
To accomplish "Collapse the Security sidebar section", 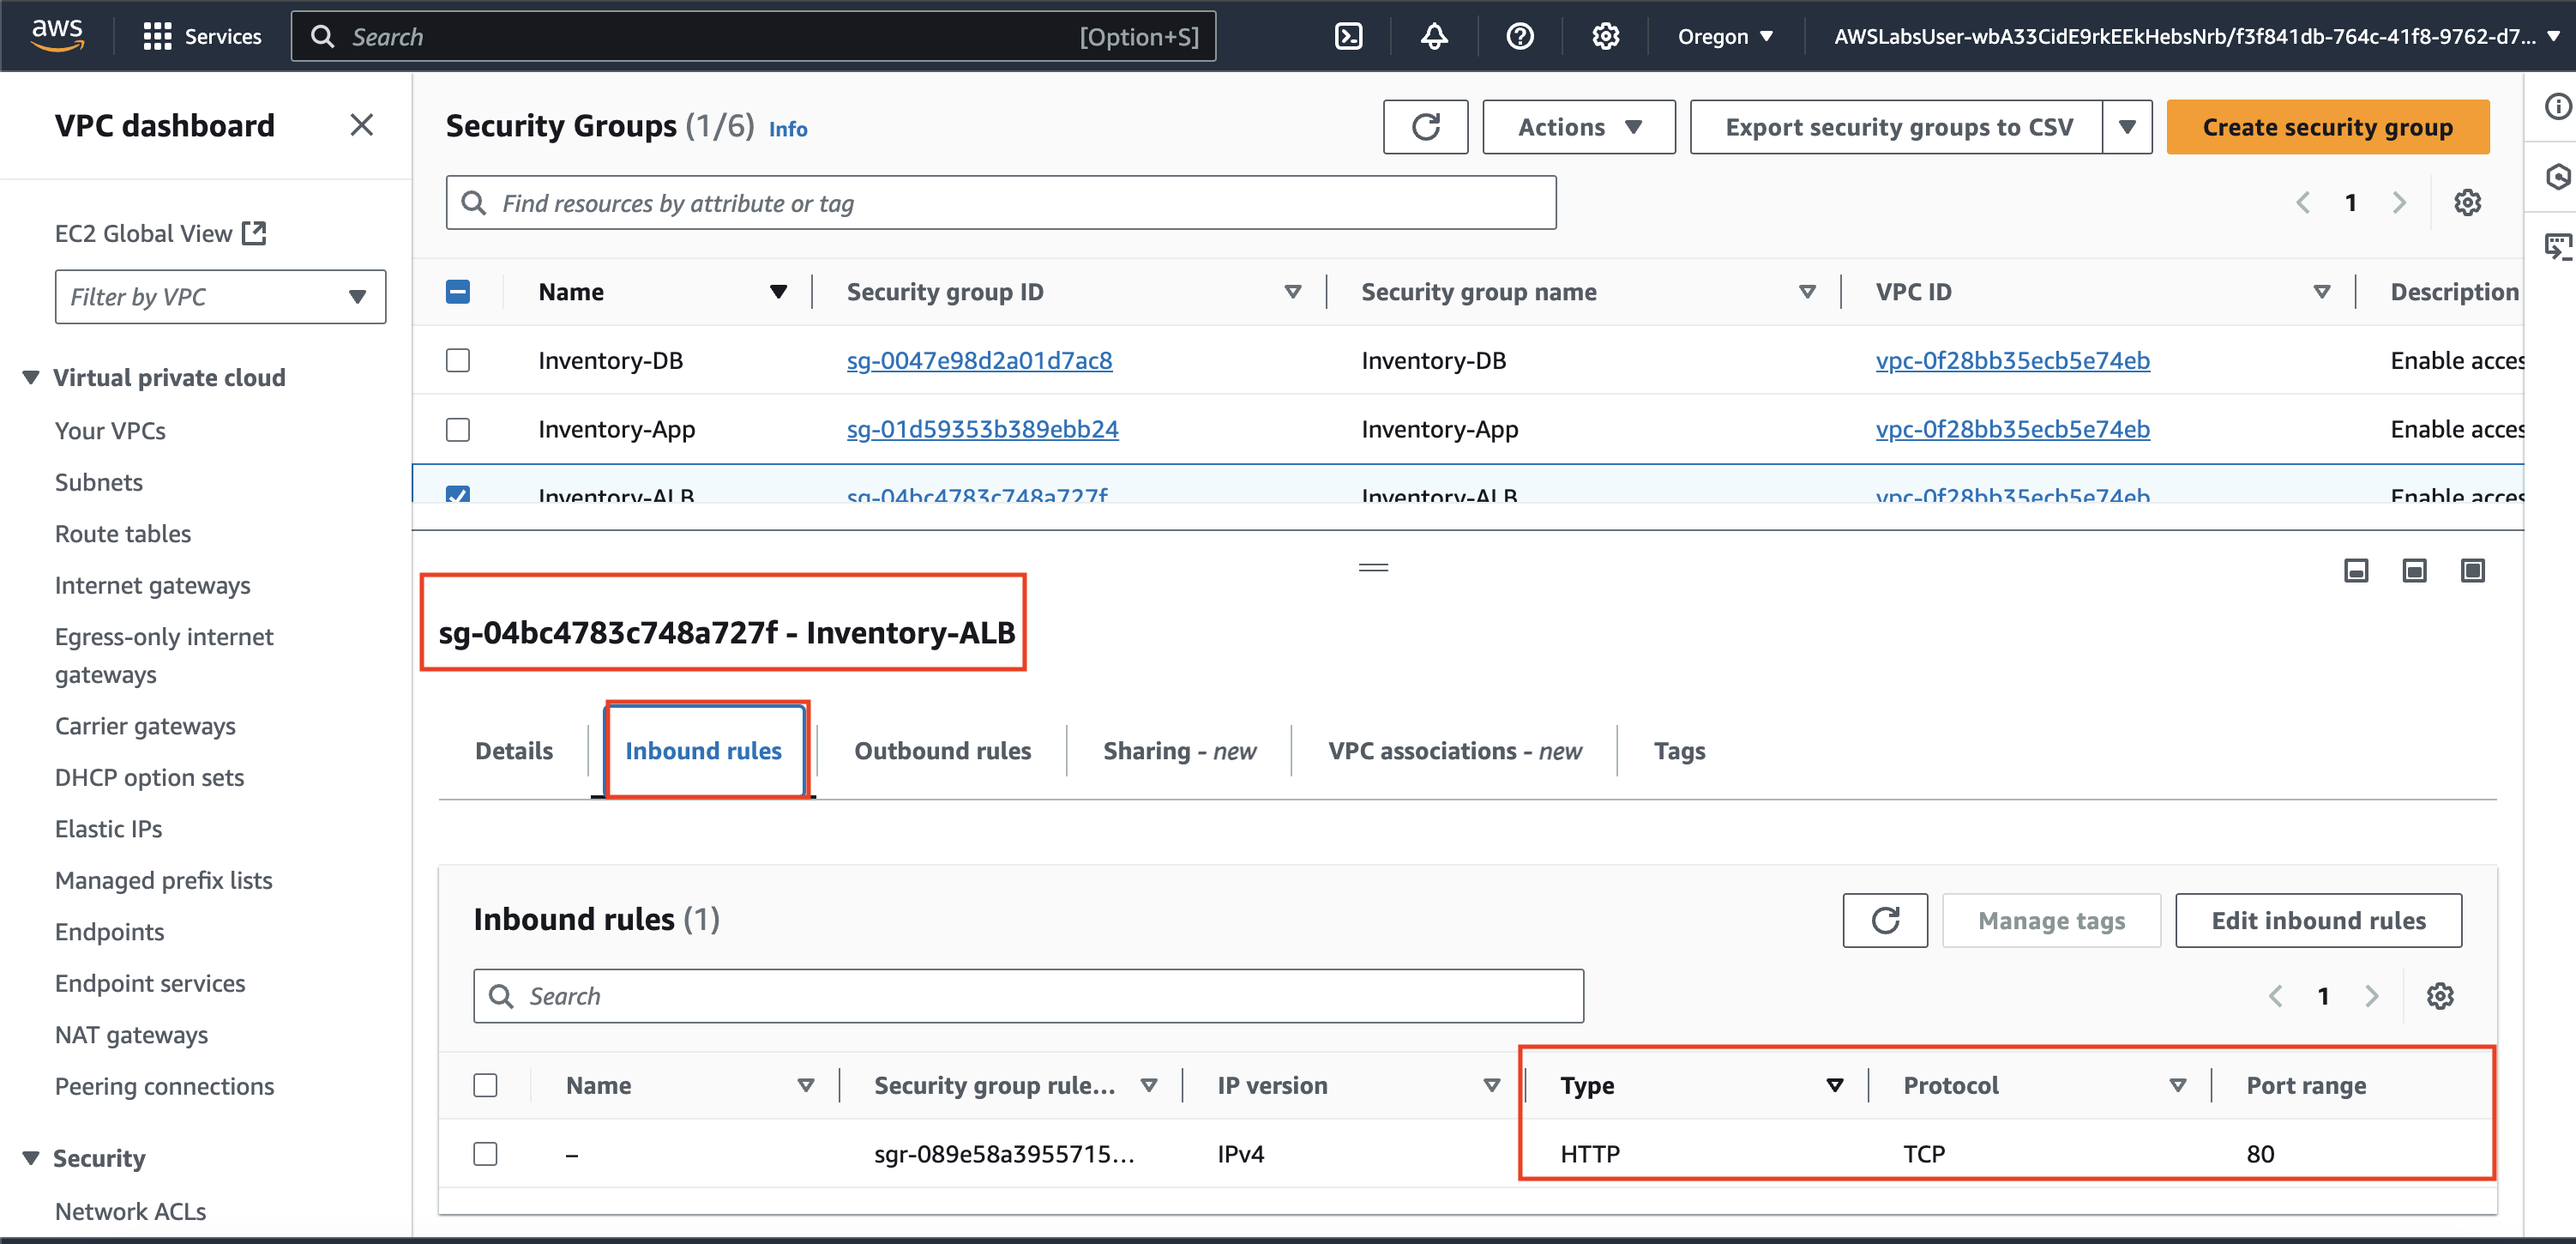I will 31,1158.
